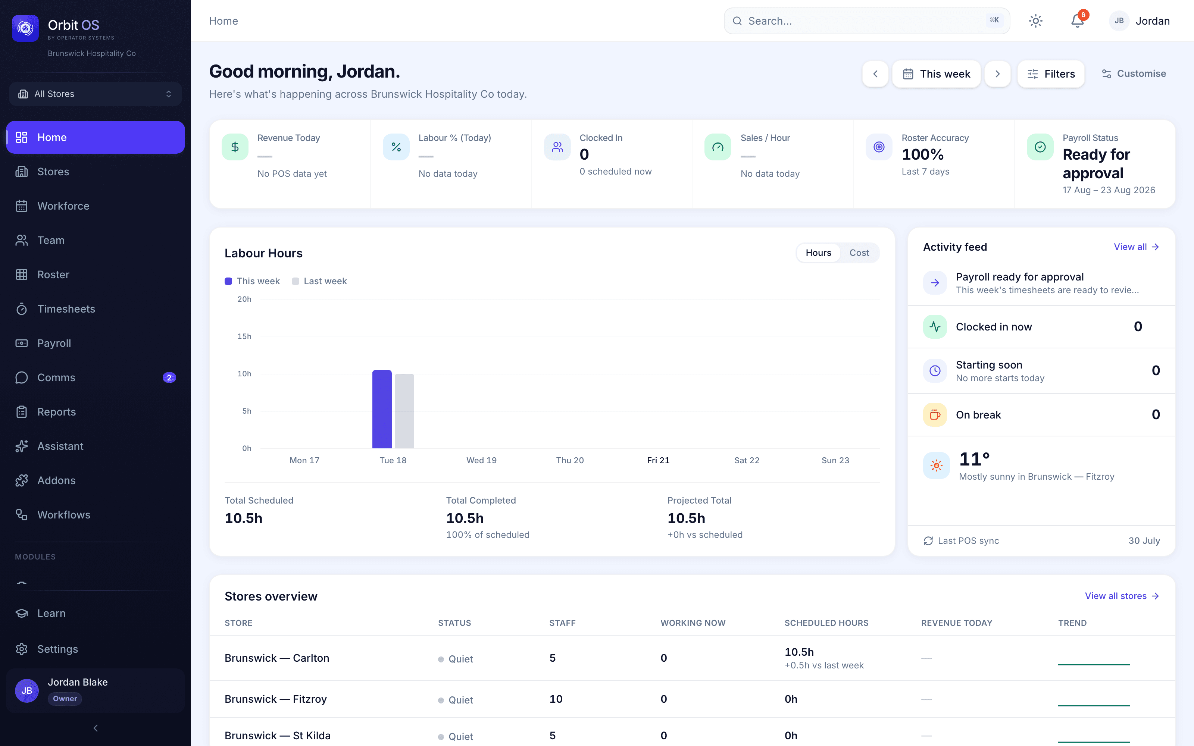The height and width of the screenshot is (746, 1194).
Task: Click the Tue 18 last-week grey bar
Action: [x=404, y=411]
